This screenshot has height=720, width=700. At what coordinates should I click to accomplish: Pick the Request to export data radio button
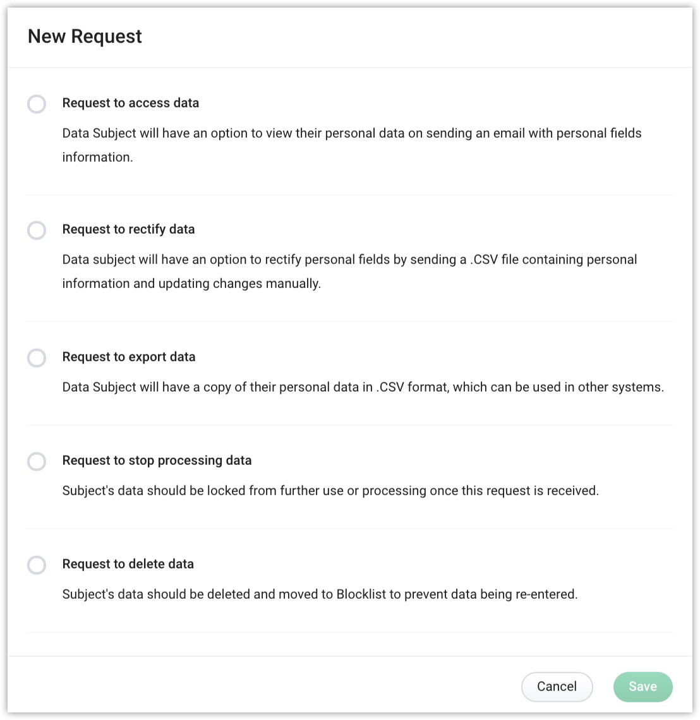click(37, 357)
